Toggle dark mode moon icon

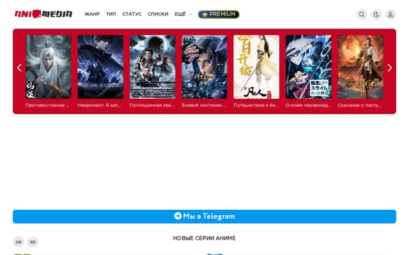[376, 14]
